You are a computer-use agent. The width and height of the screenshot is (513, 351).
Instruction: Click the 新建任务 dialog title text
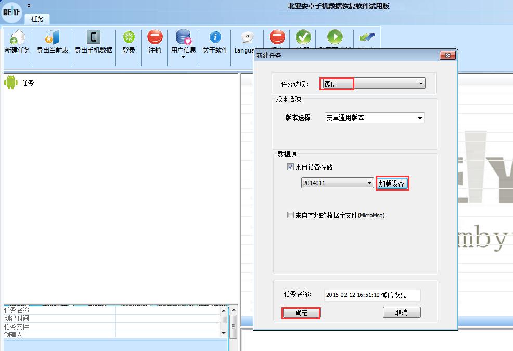pos(268,56)
